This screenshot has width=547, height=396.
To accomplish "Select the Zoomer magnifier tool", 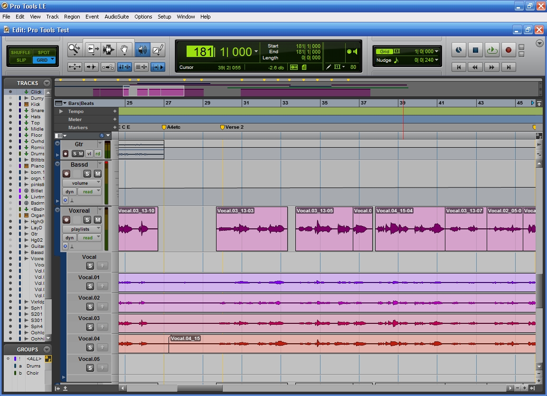I will pyautogui.click(x=74, y=49).
